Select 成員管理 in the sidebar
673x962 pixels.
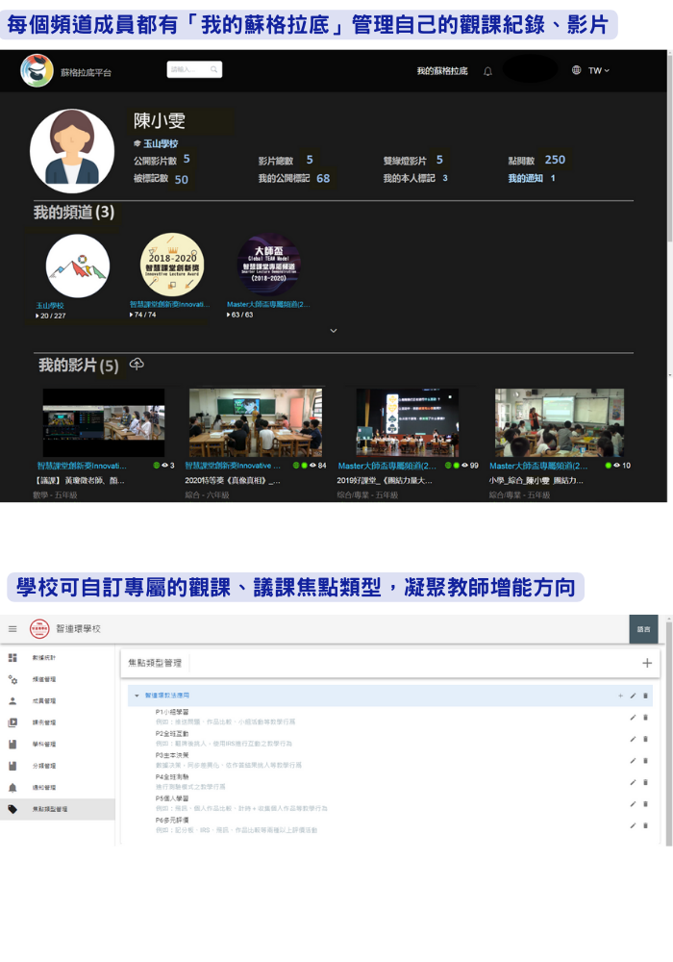pyautogui.click(x=44, y=701)
